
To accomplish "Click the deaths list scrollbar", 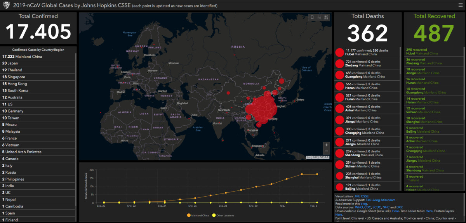I will click(x=400, y=61).
